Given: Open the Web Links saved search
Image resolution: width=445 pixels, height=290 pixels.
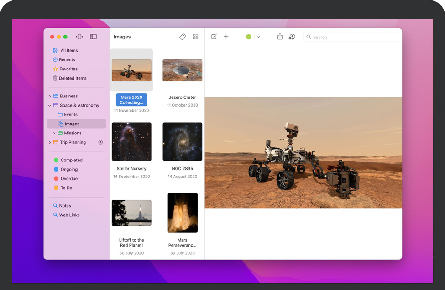Looking at the screenshot, I should click(x=69, y=215).
